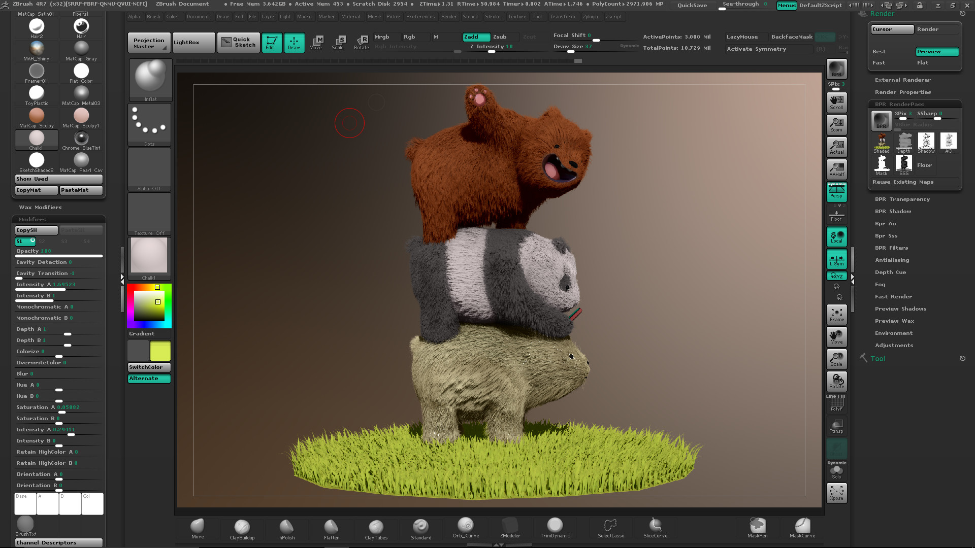975x548 pixels.
Task: Select the Zoom canvas tool
Action: (x=836, y=124)
